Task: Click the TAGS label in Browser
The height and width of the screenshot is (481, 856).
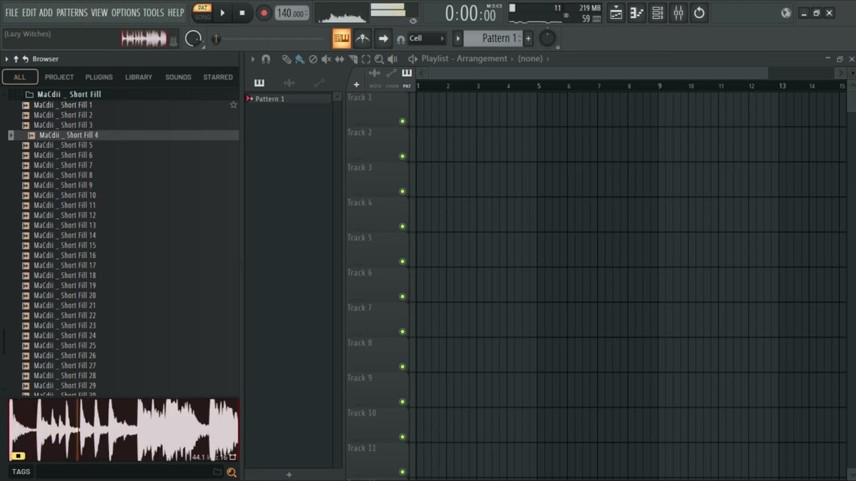Action: pos(21,472)
